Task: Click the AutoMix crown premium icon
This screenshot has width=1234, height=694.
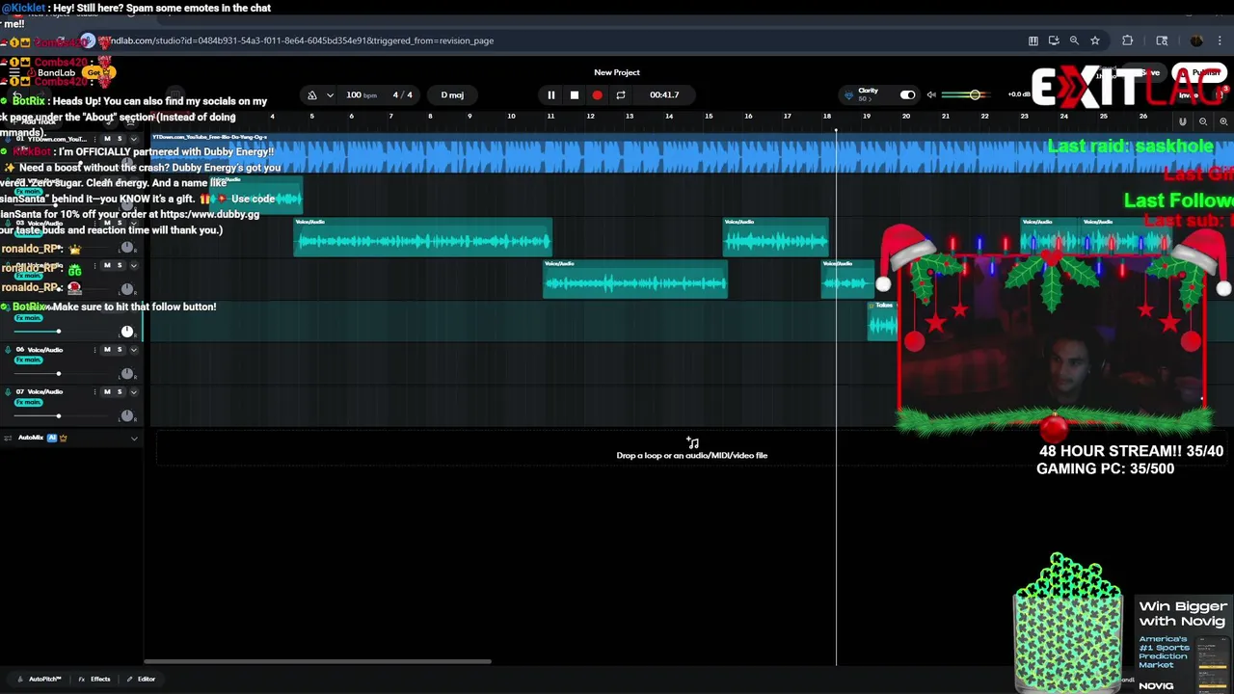Action: (64, 438)
